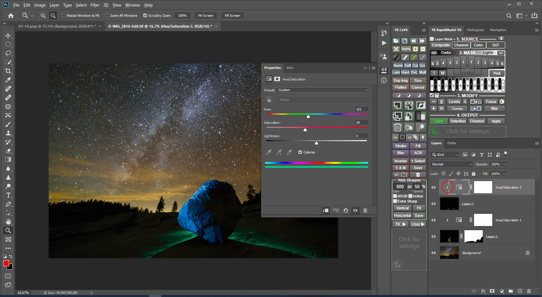Screen dimensions: 542x297
Task: Click clip to layer icon in Properties
Action: (x=326, y=210)
